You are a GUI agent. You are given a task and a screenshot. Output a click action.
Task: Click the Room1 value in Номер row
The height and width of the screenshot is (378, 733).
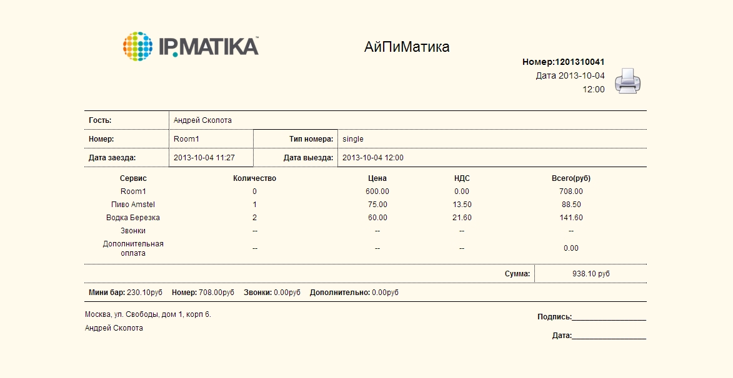(186, 139)
